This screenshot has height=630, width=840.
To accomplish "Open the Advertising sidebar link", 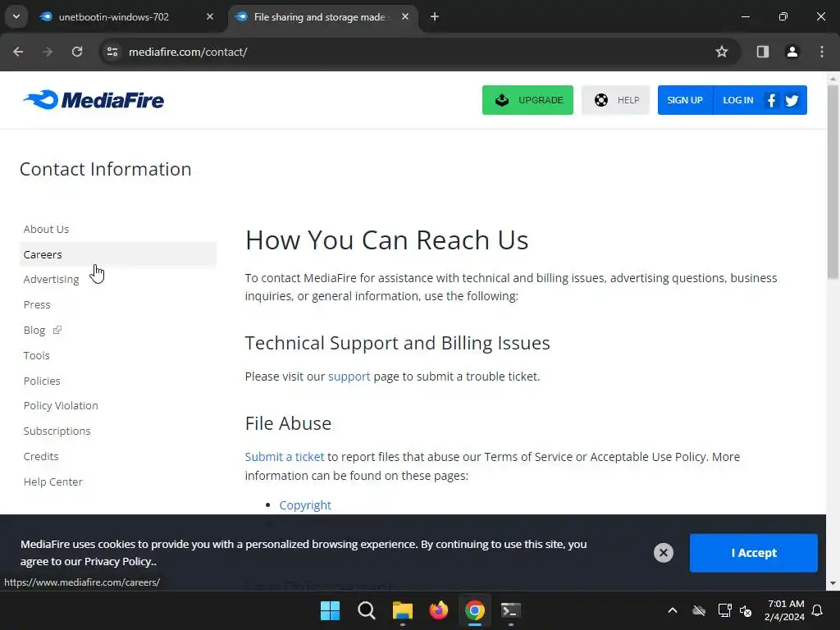I will tap(51, 279).
